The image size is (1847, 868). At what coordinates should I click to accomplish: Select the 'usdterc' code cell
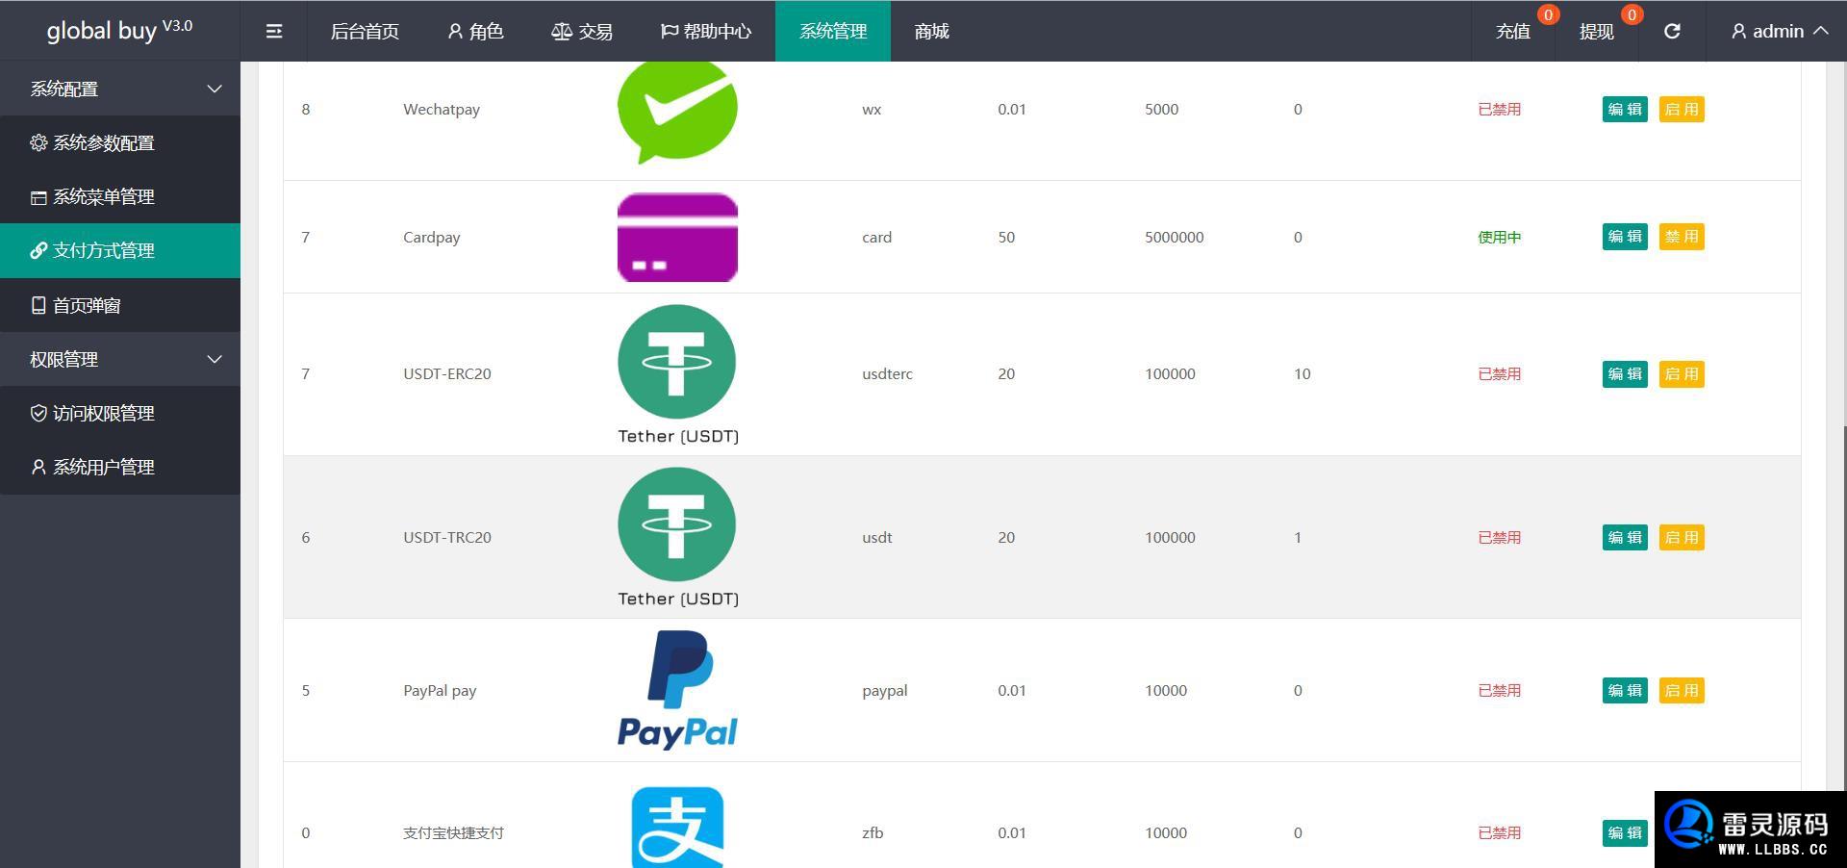[x=887, y=373]
